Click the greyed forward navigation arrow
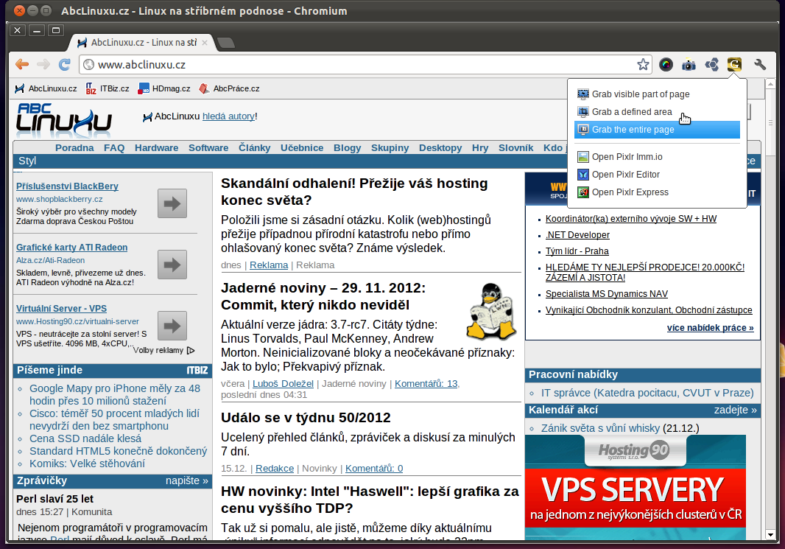Screen dimensions: 785x549 pyautogui.click(x=43, y=64)
